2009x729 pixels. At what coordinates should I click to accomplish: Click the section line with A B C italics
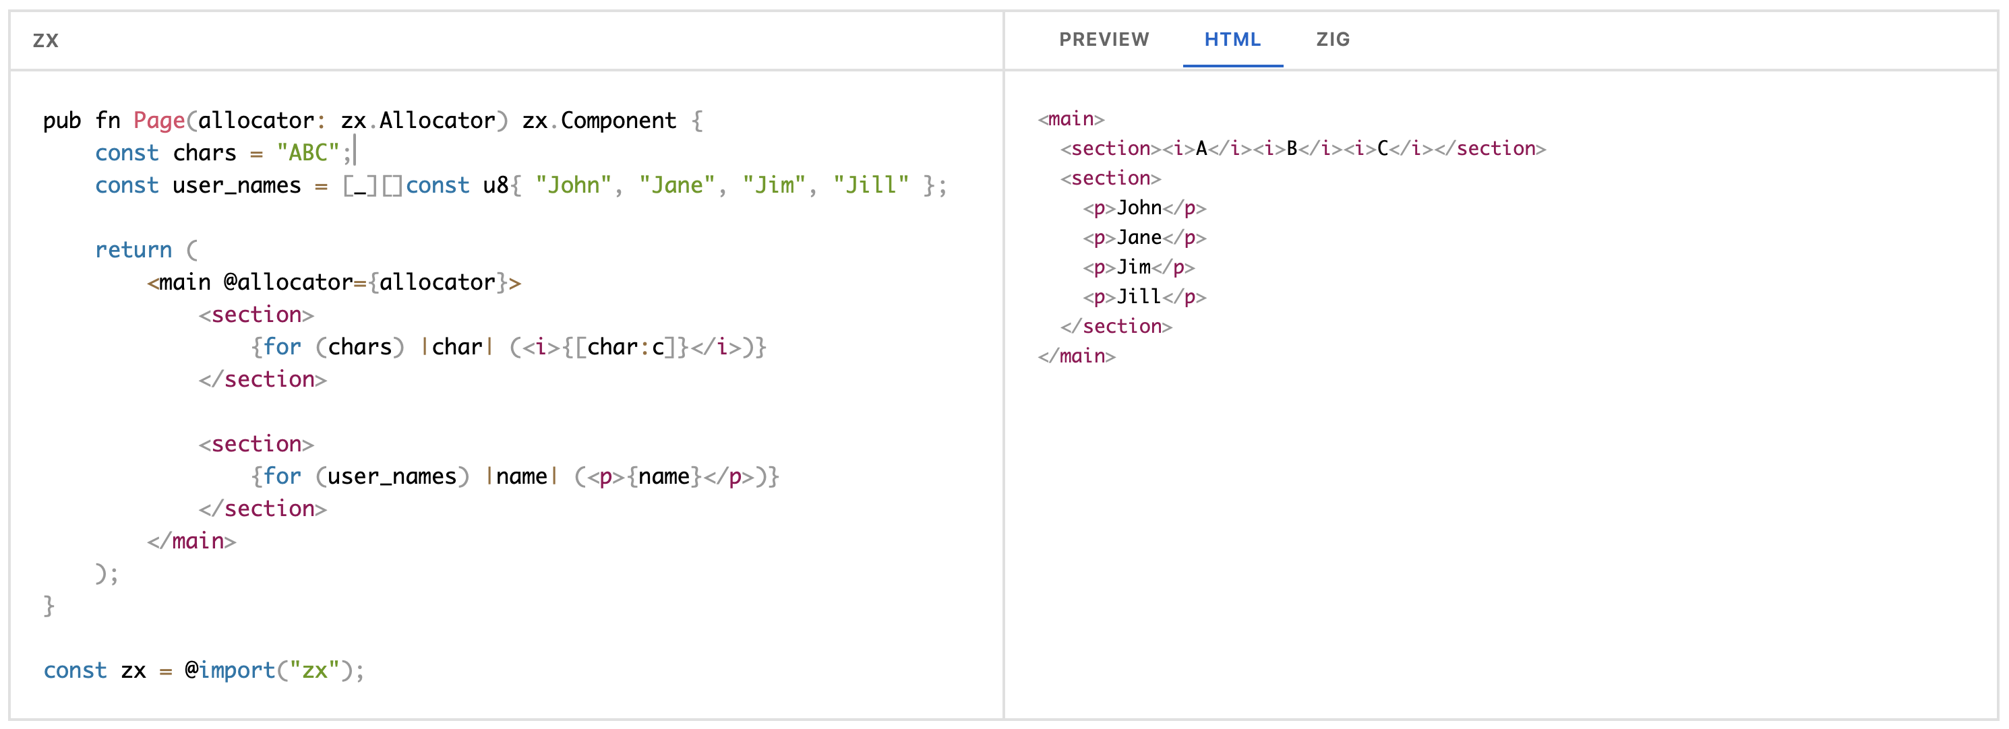(x=1302, y=149)
